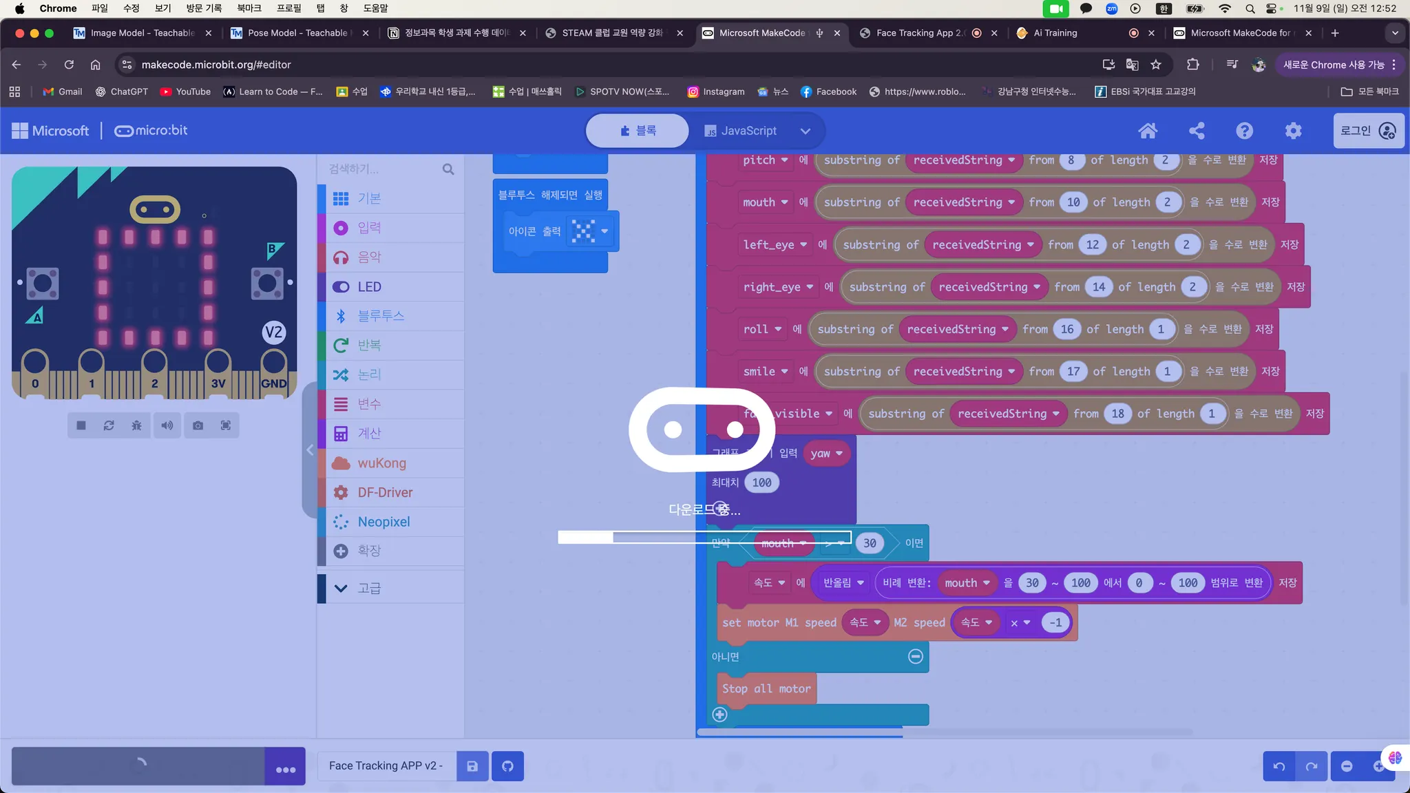Restart the simulator with refresh icon

[109, 425]
